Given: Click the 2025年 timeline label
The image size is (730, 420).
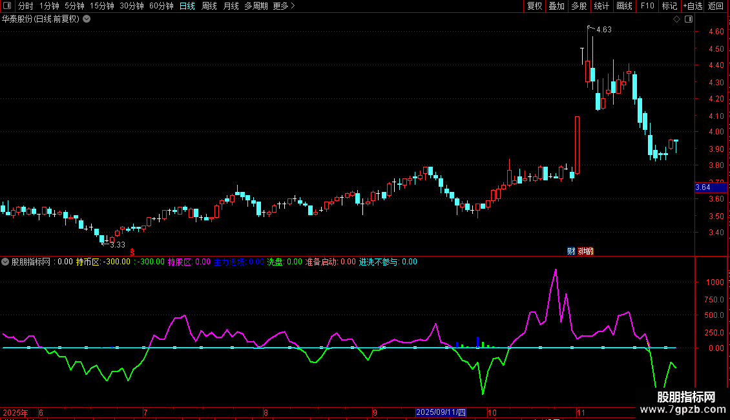Looking at the screenshot, I should (x=16, y=412).
